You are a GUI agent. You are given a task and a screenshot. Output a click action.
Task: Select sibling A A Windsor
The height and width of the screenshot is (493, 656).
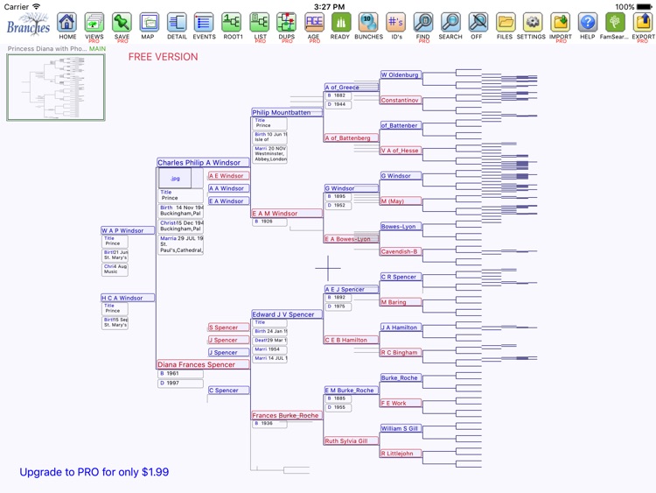click(229, 188)
